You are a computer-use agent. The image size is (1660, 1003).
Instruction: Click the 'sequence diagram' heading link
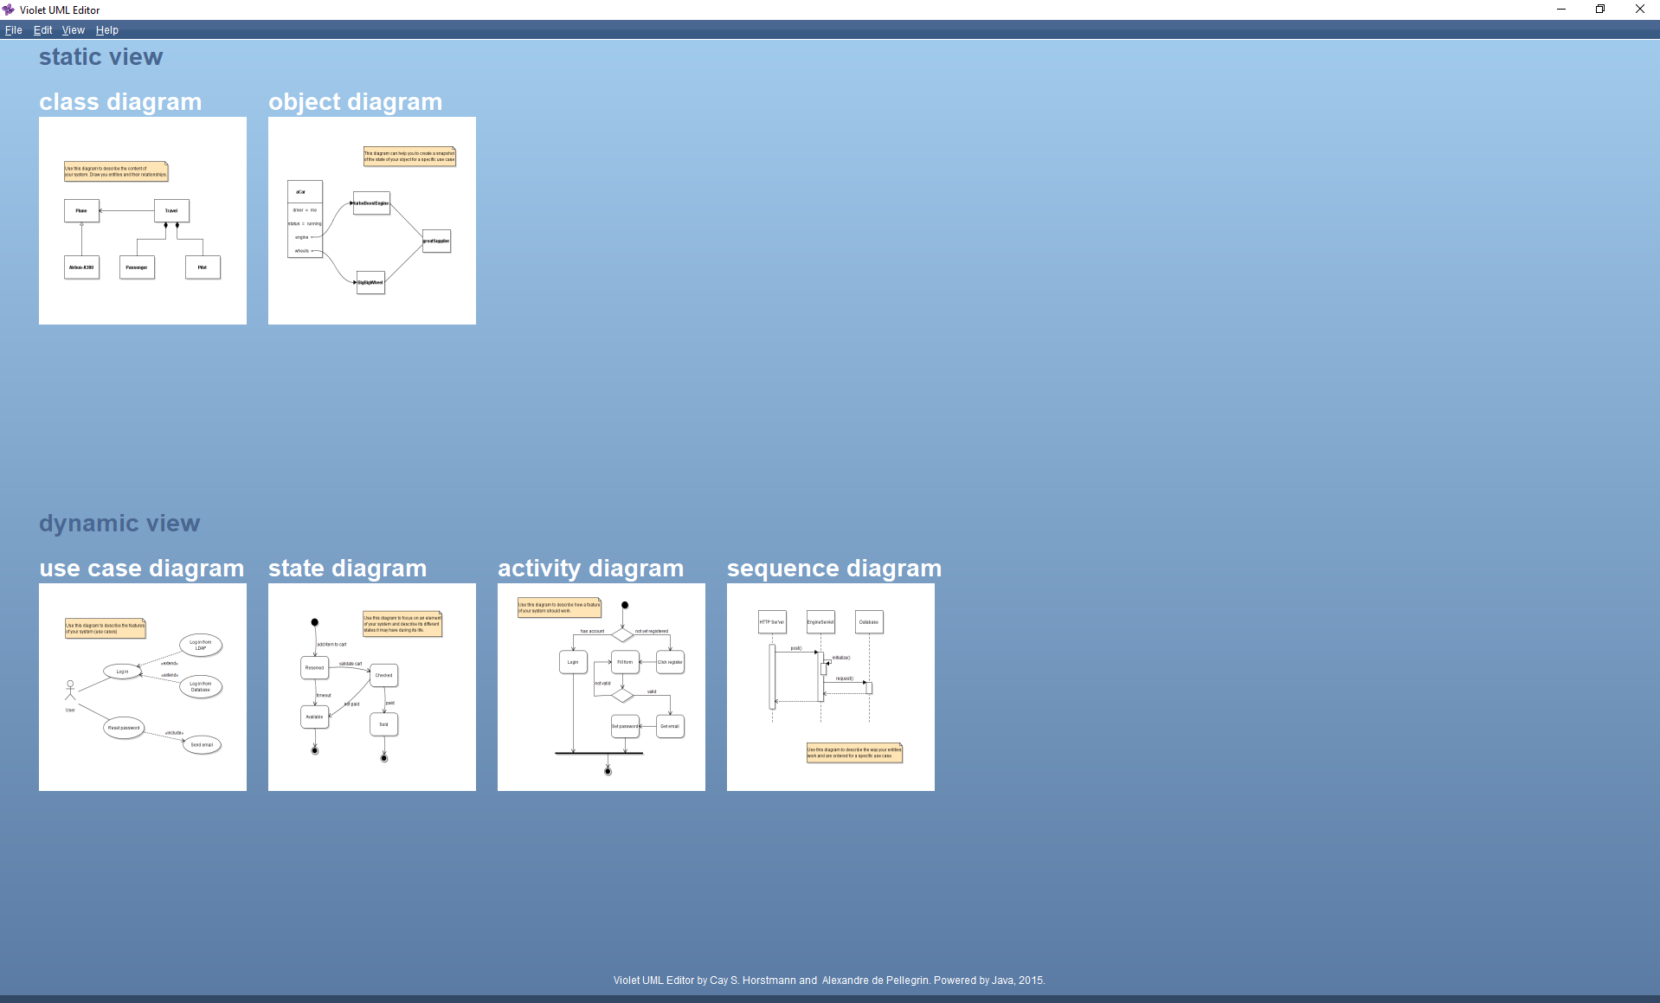[834, 569]
